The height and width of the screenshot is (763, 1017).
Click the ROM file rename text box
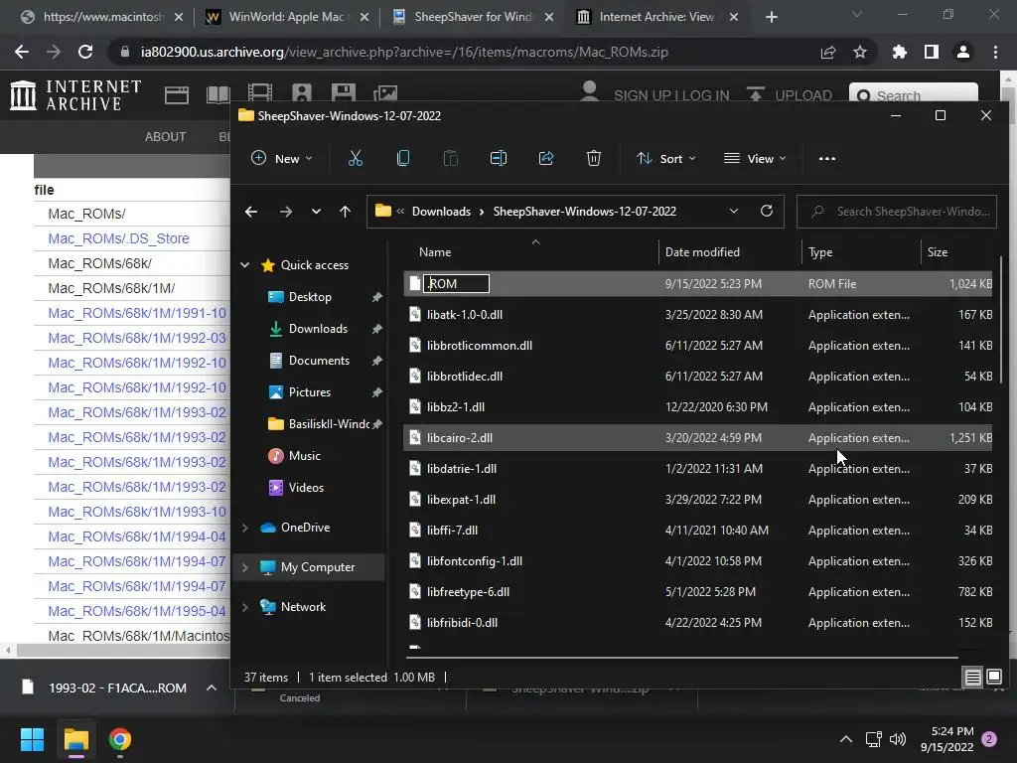456,283
